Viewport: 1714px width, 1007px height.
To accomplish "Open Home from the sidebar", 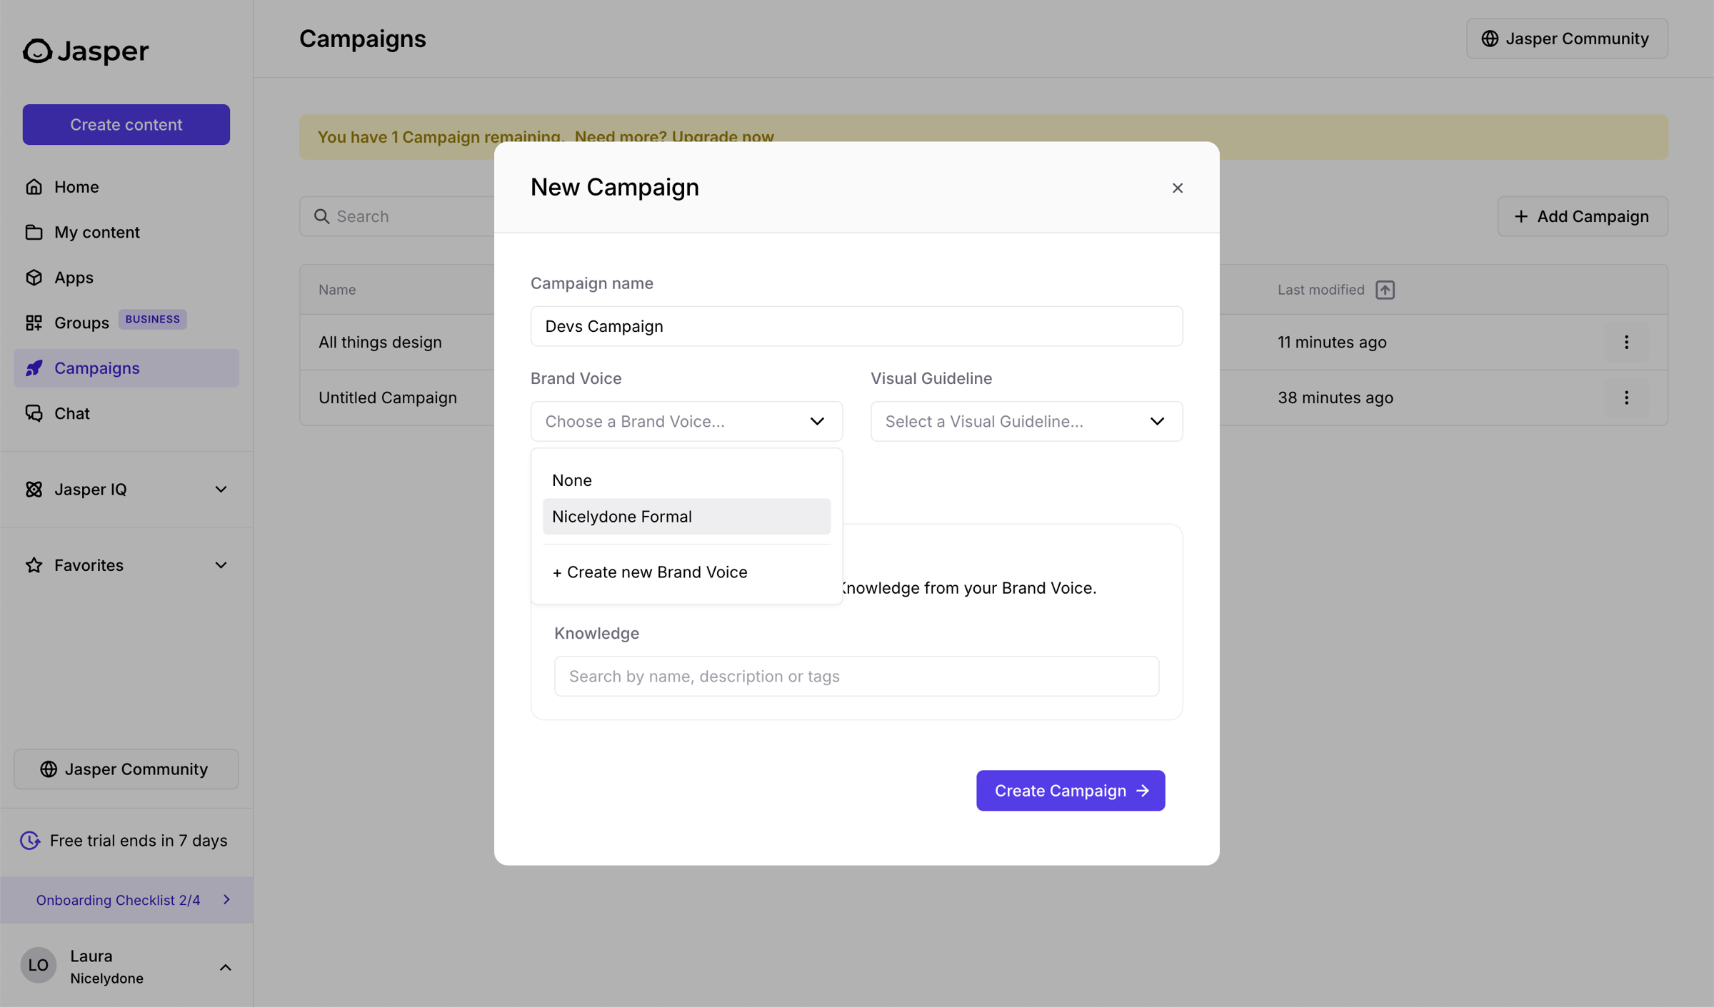I will point(126,187).
